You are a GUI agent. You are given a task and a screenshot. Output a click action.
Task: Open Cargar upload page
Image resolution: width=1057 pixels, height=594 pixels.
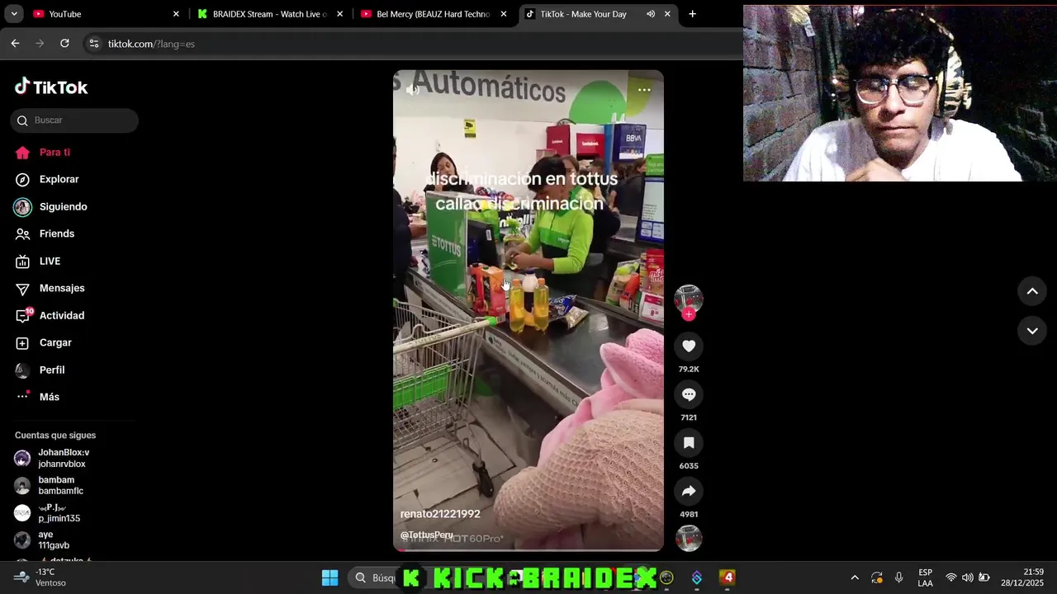[55, 343]
